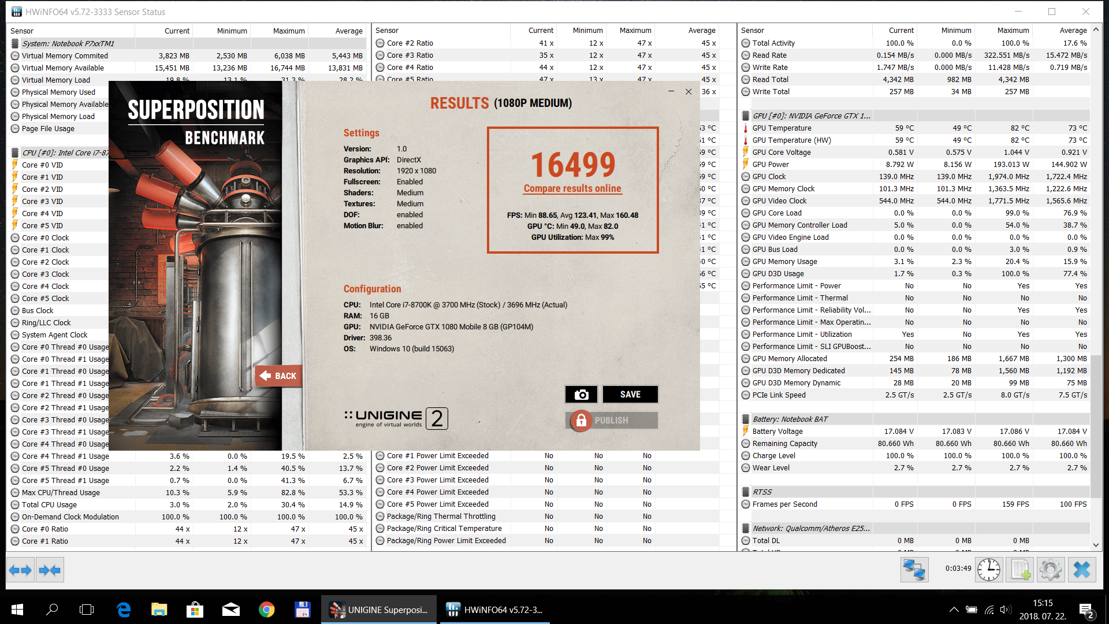Open File Explorer from the taskbar
The height and width of the screenshot is (624, 1109).
pyautogui.click(x=159, y=610)
